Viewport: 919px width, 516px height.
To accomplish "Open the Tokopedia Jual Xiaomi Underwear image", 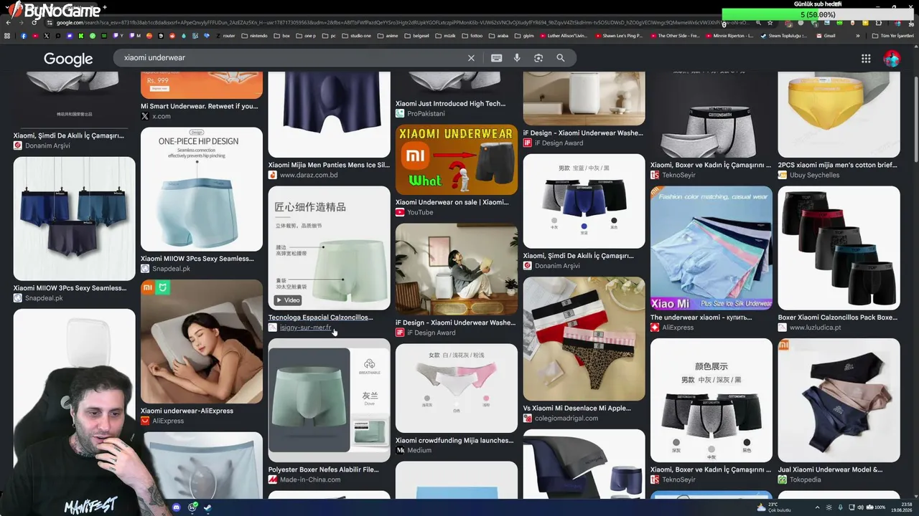I will pos(839,400).
